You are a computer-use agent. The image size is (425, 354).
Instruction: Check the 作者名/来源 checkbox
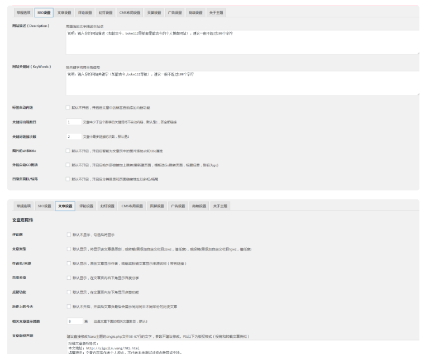68,264
